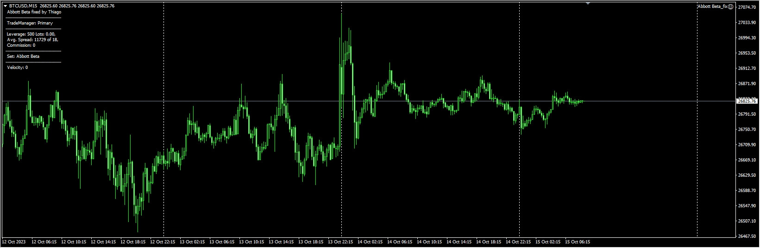Click price scale value 26871.90
This screenshot has height=248, width=760.
747,84
